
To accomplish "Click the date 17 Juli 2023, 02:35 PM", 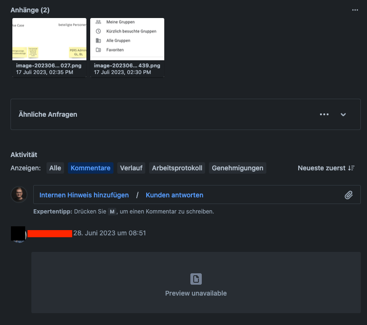I will (x=45, y=72).
